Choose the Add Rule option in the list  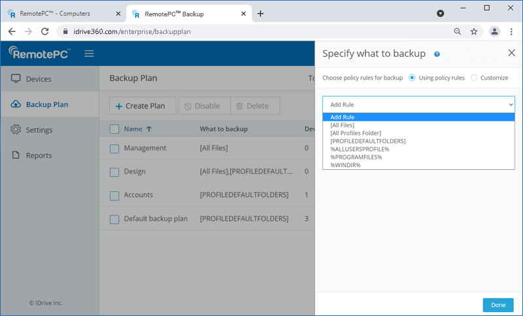418,118
